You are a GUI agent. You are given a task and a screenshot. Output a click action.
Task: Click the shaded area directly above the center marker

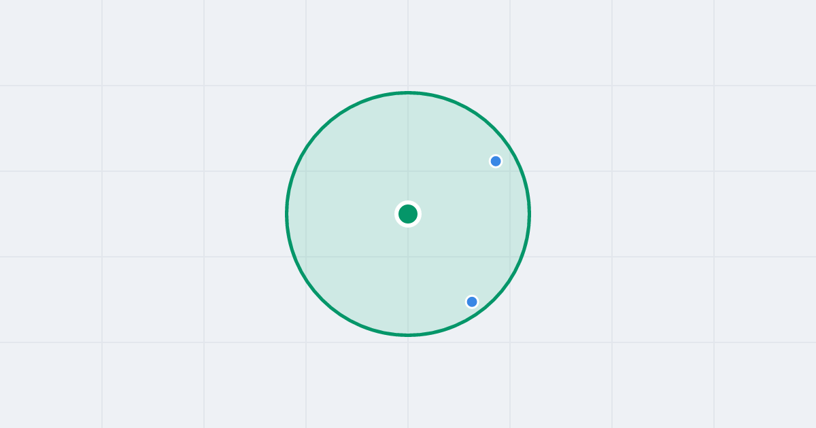coord(408,149)
